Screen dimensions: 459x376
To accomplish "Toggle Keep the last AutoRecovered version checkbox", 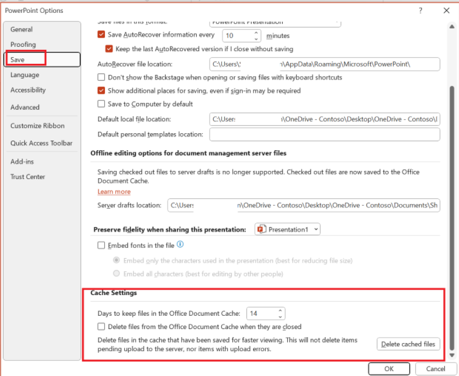I will [x=109, y=49].
